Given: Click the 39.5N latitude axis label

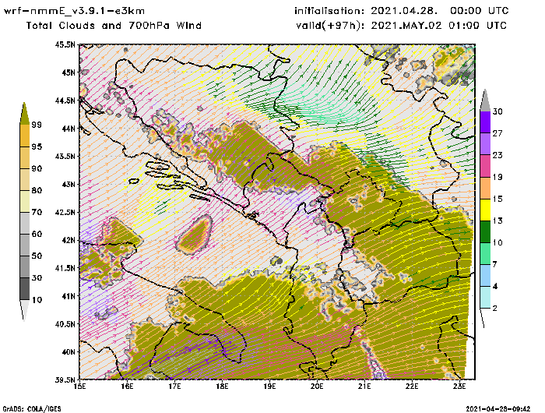Looking at the screenshot, I should coord(65,379).
